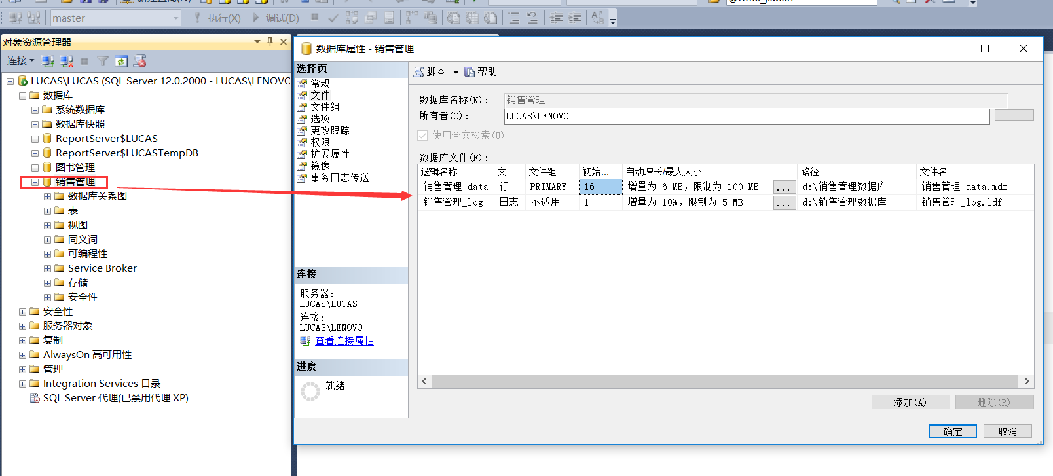Click the Filter funnel icon in Object Explorer
This screenshot has width=1053, height=476.
click(103, 61)
